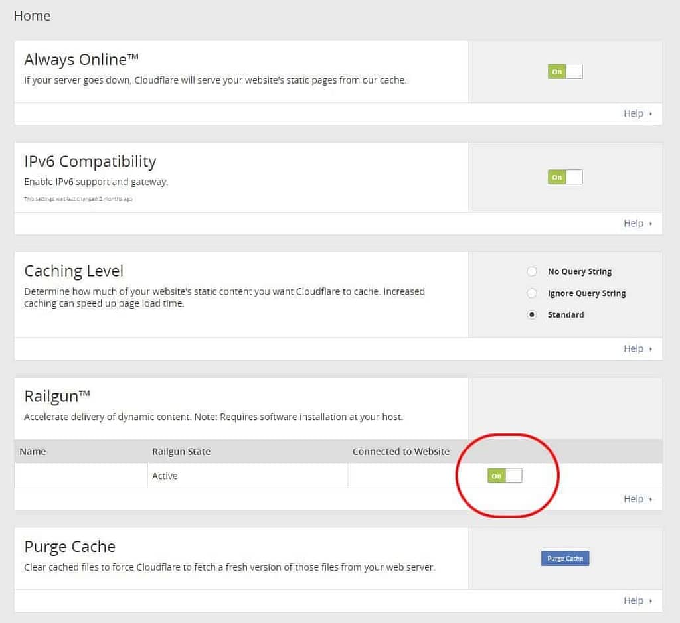Click the Always Online™ section title
Image resolution: width=680 pixels, height=623 pixels.
[x=82, y=60]
